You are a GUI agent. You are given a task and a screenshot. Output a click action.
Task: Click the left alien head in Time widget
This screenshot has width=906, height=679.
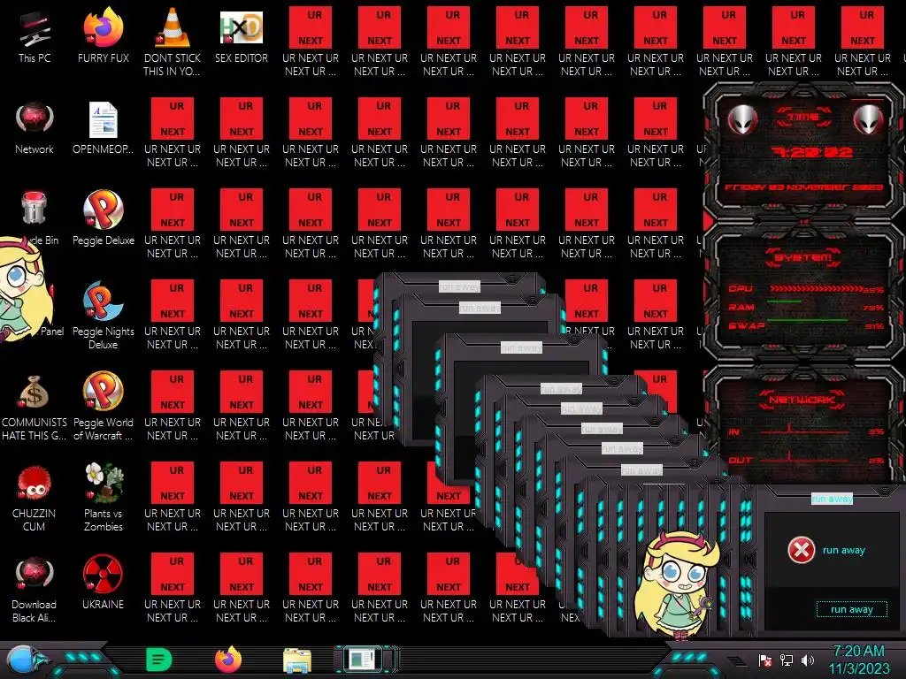pos(742,120)
